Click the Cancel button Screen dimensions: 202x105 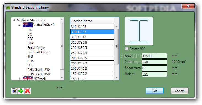coord(180,91)
